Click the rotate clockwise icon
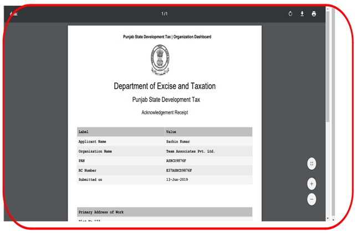 (291, 14)
